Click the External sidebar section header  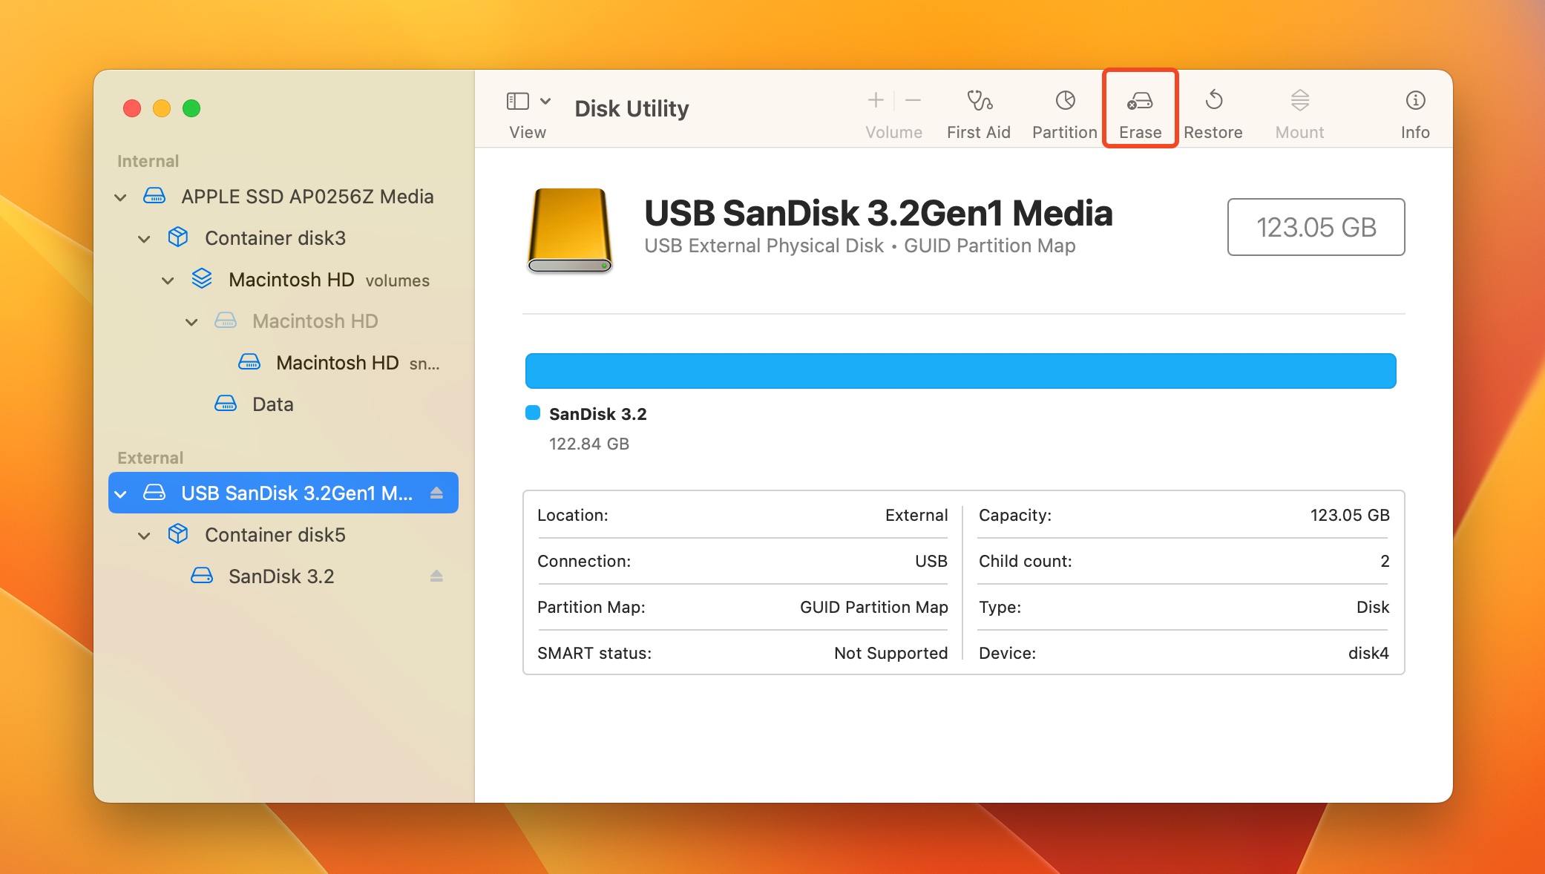pos(150,458)
